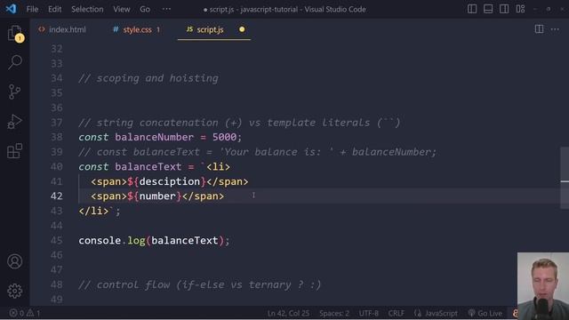Click line number 45 in gutter
The width and height of the screenshot is (569, 320).
point(57,240)
